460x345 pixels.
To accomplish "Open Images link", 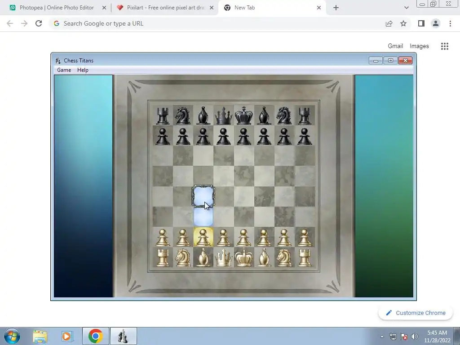I will coord(419,46).
